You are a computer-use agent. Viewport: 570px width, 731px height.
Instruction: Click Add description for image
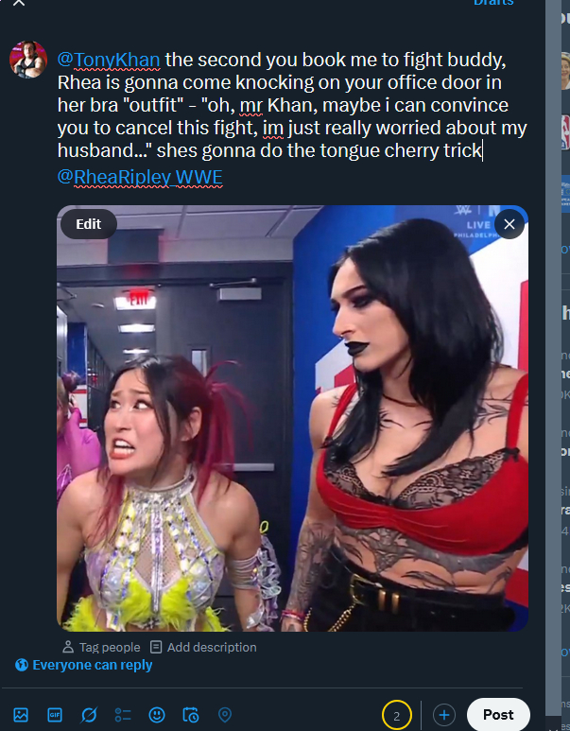[203, 647]
